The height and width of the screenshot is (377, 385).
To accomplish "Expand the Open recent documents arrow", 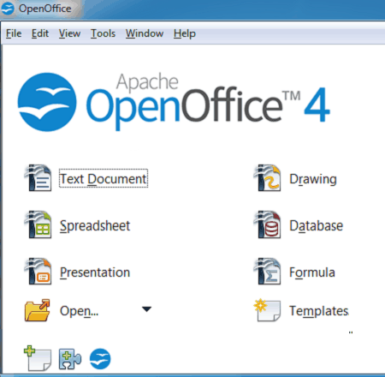I will pos(146,309).
